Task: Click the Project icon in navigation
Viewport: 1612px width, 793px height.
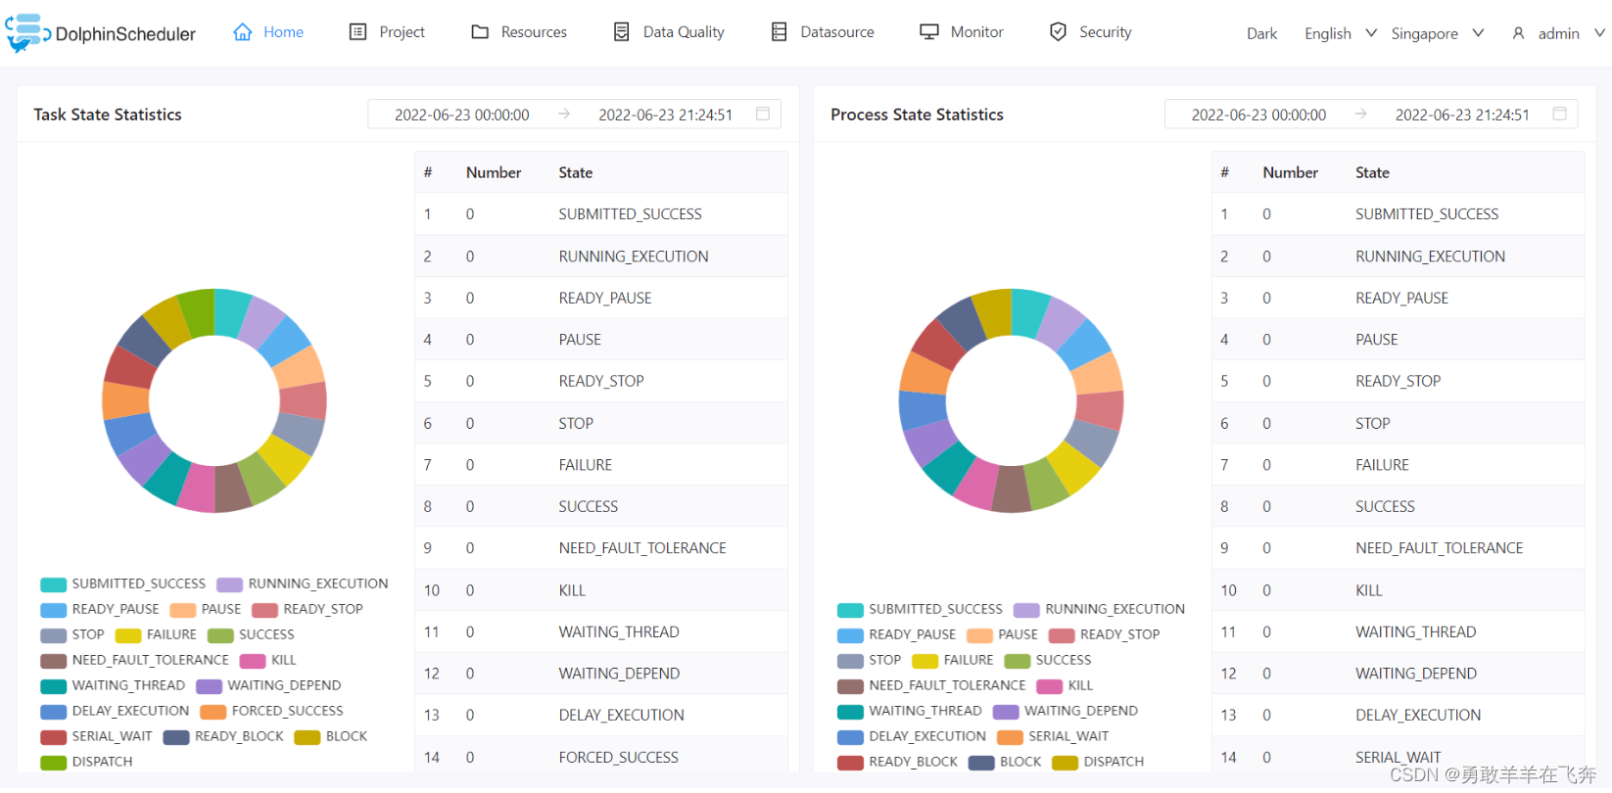Action: [x=358, y=32]
